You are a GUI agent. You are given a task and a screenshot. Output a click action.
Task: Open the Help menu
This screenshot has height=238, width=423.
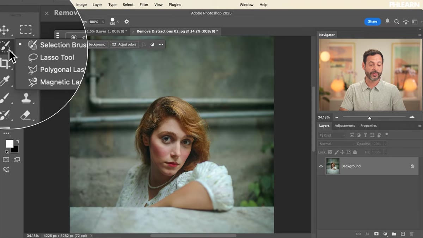[263, 5]
